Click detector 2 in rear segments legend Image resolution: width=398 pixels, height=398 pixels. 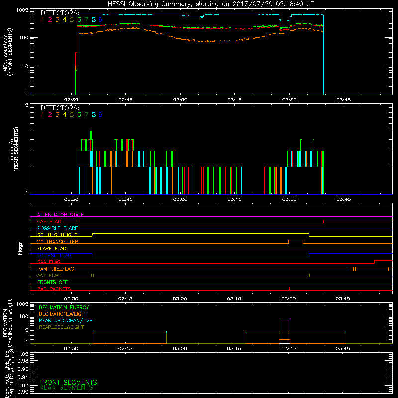50,115
